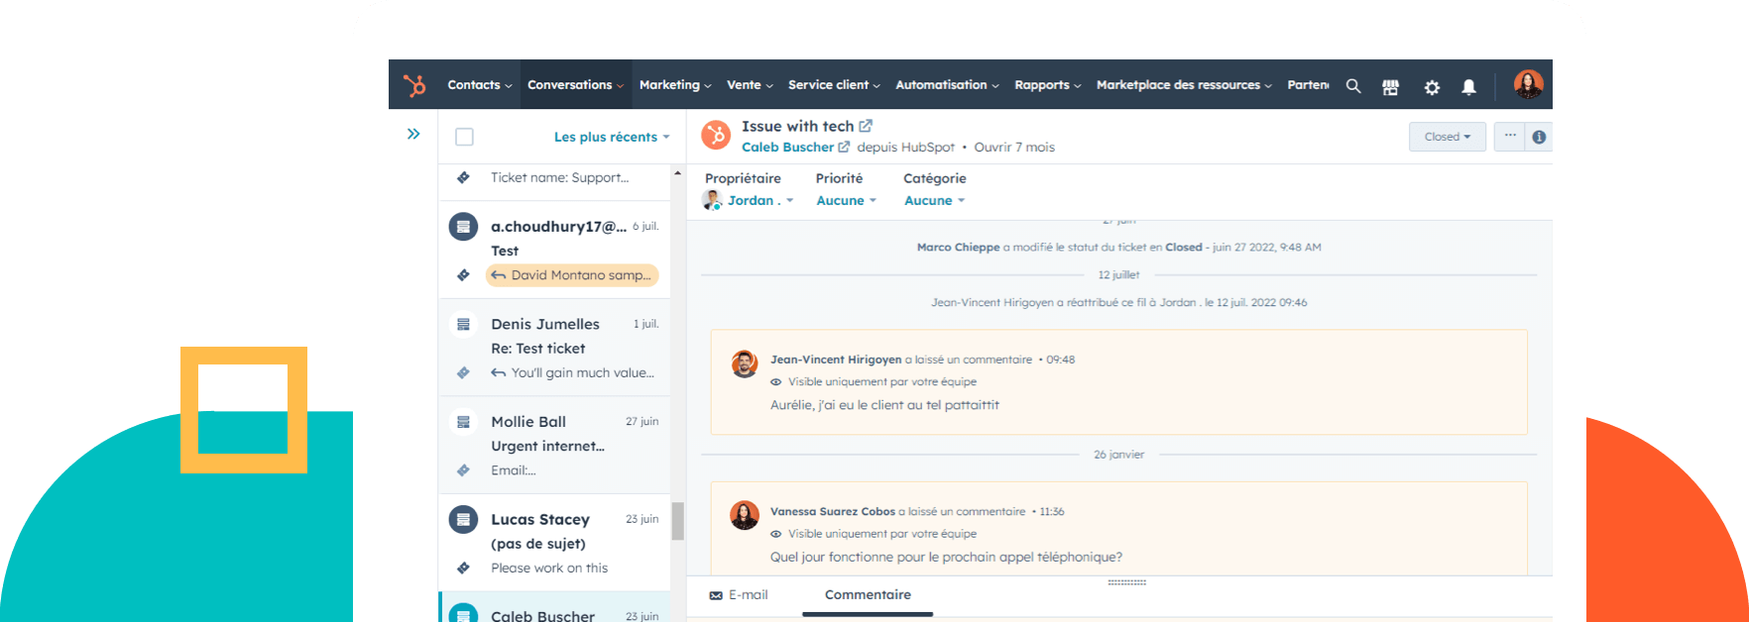Image resolution: width=1749 pixels, height=622 pixels.
Task: Open the settings gear icon
Action: point(1432,87)
